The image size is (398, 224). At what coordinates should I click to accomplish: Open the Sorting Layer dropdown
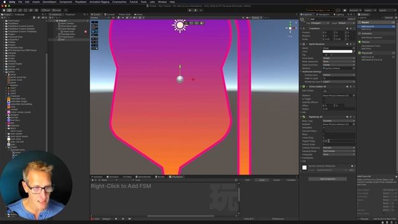point(338,75)
